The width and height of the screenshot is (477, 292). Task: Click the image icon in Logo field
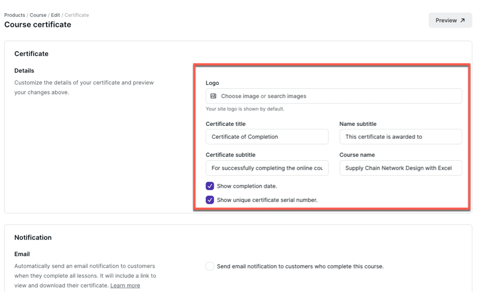(214, 96)
